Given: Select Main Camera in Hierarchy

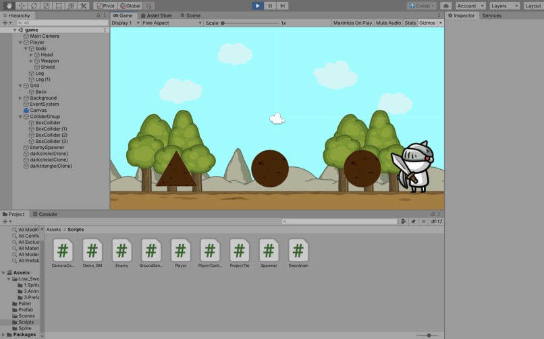Looking at the screenshot, I should [x=45, y=36].
